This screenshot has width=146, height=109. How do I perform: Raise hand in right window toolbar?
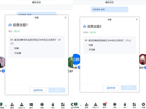pos(125,105)
